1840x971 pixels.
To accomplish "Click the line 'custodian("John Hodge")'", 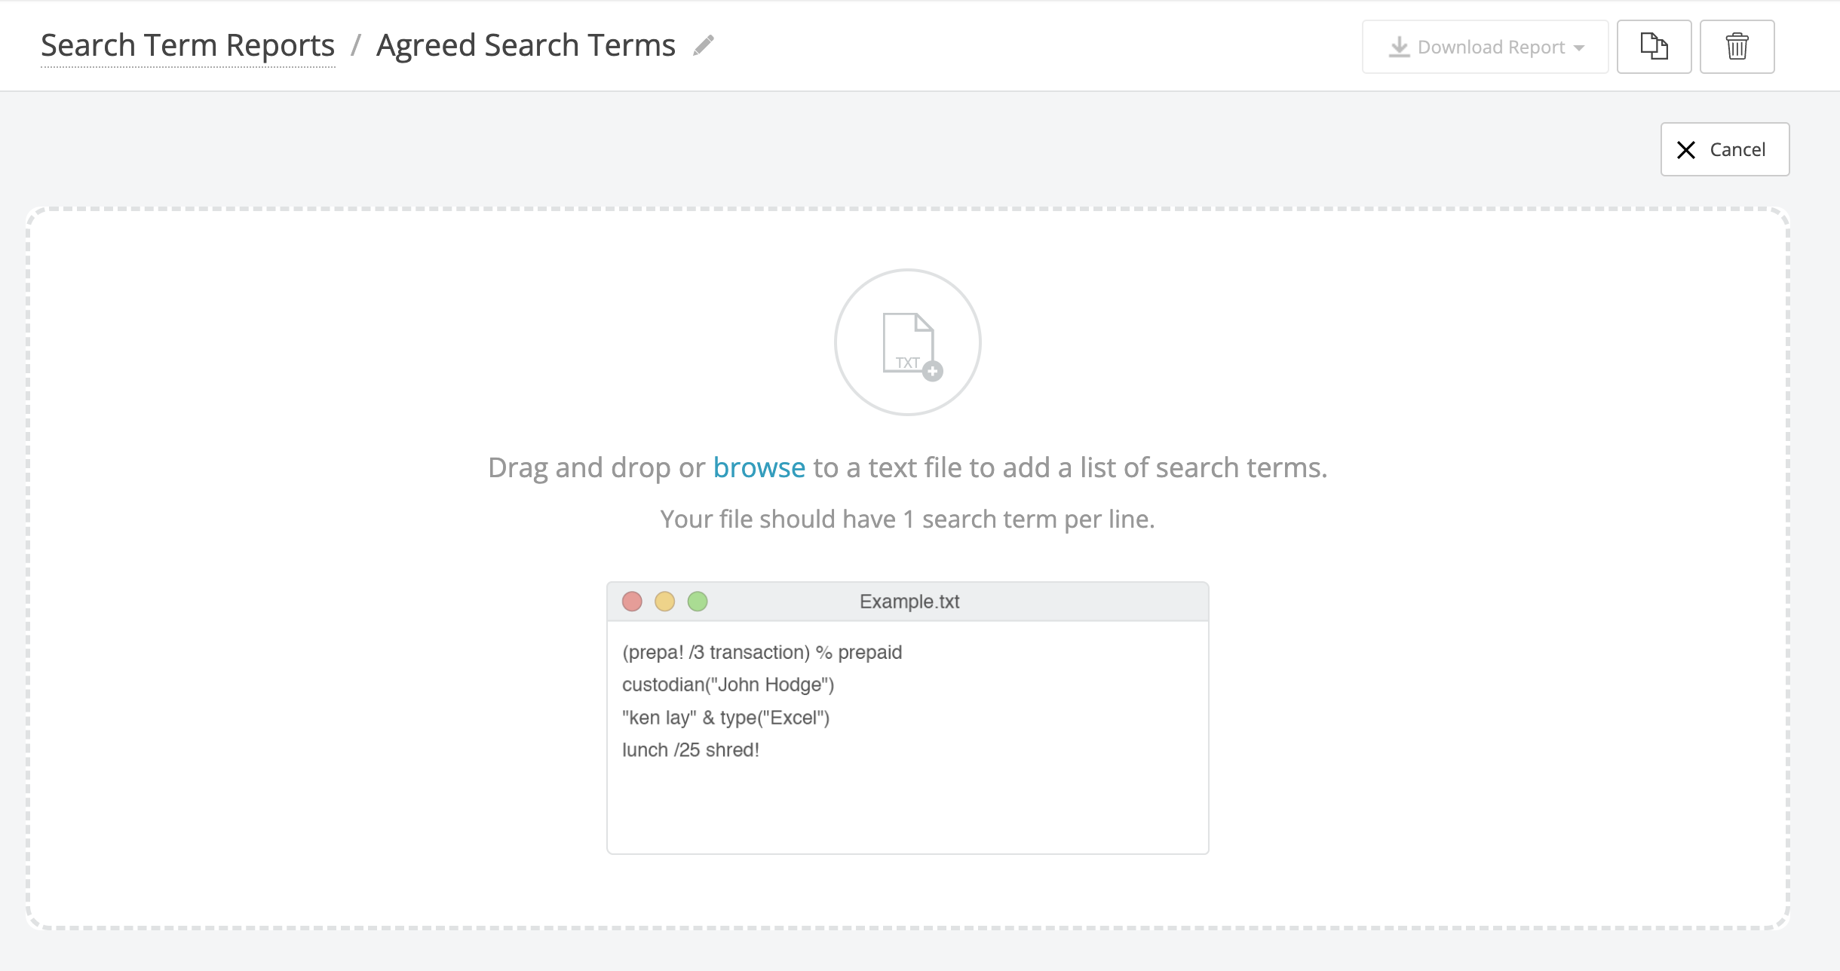I will (728, 685).
